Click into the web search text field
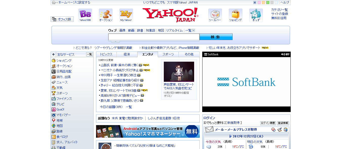 point(154,37)
